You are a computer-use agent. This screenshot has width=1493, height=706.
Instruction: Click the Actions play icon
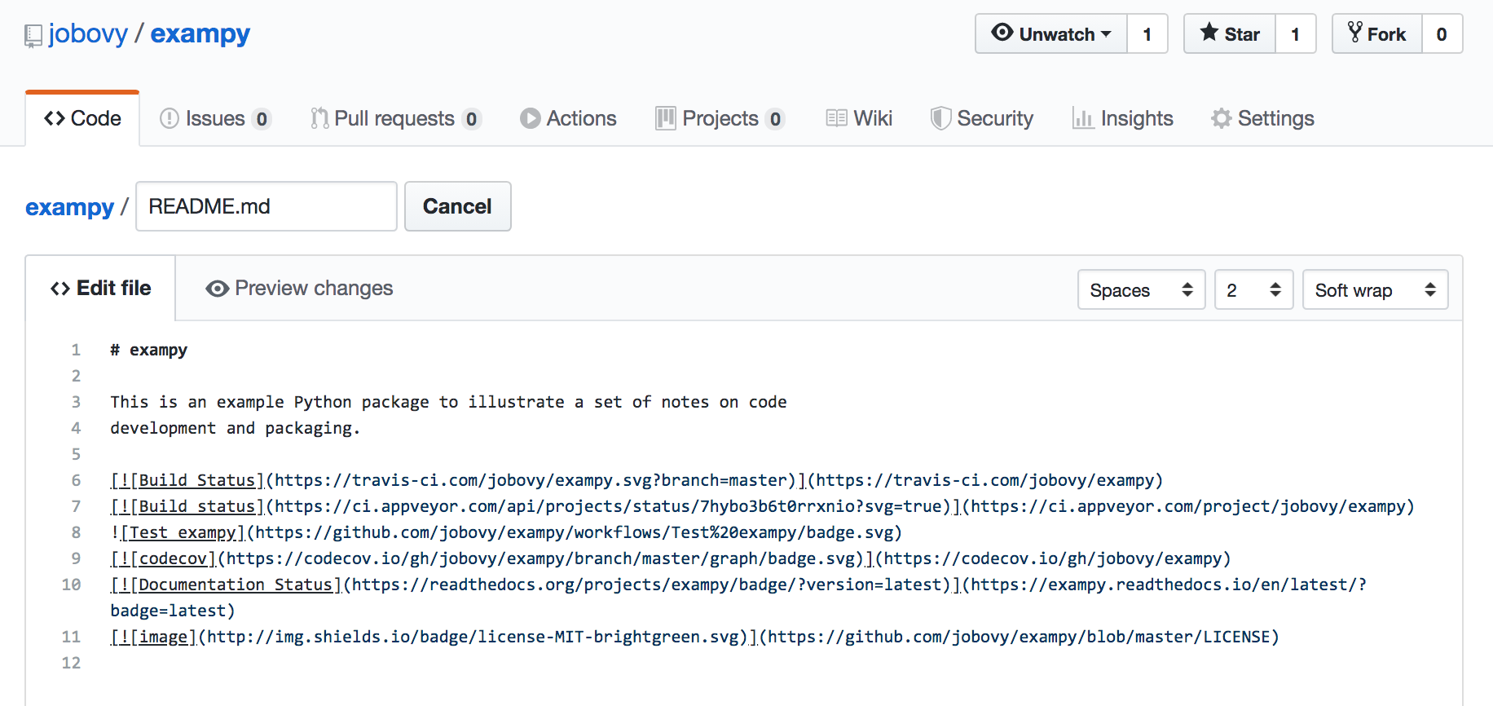(531, 119)
